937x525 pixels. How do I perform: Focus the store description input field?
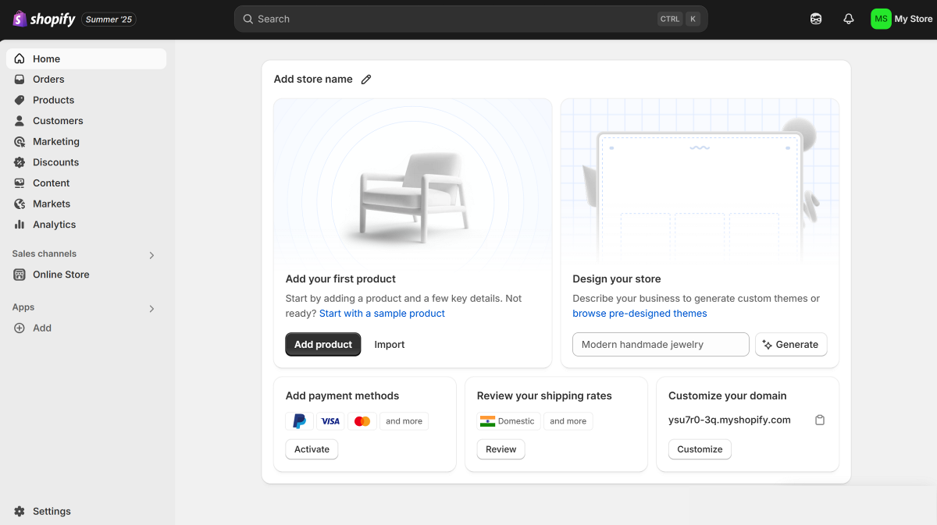click(661, 345)
